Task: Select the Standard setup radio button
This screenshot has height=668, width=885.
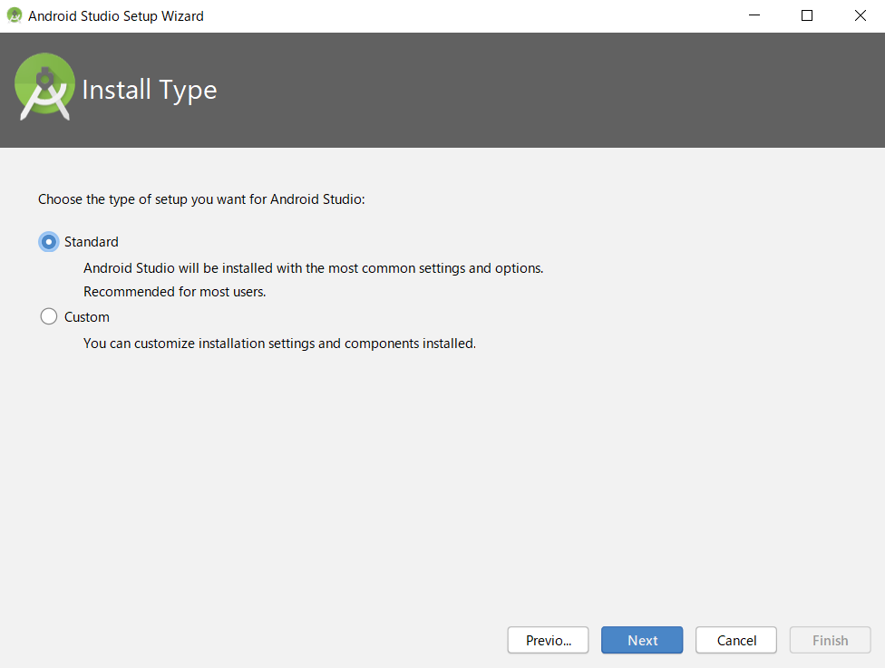Action: [x=49, y=242]
